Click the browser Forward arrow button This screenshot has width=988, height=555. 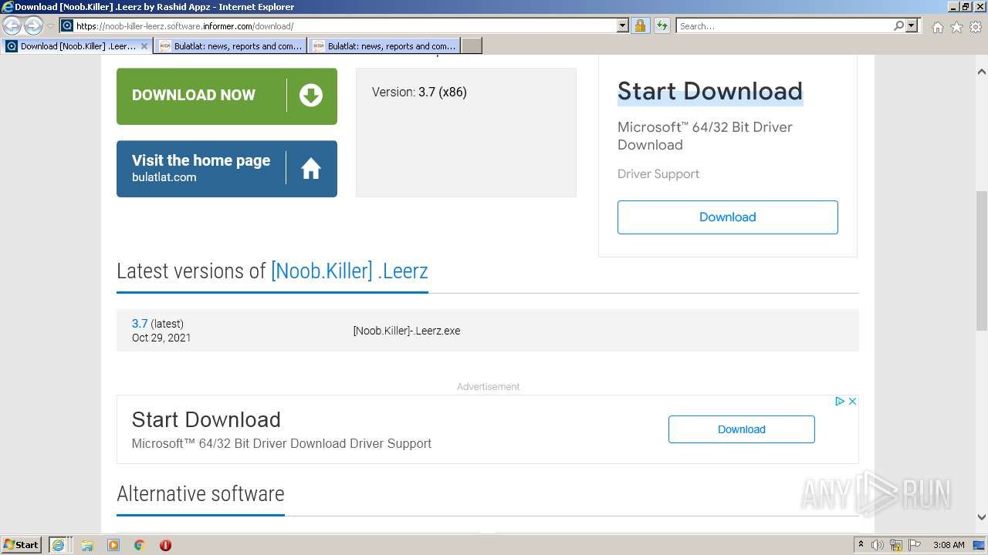[33, 26]
